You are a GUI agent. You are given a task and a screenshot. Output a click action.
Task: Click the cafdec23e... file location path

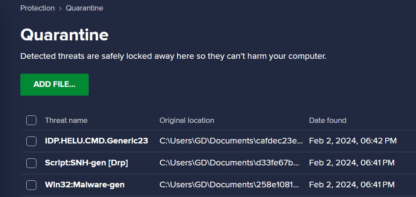coord(231,141)
